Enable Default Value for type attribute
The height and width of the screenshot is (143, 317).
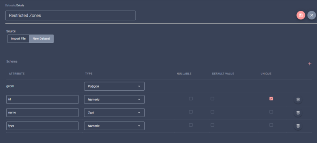(x=212, y=125)
